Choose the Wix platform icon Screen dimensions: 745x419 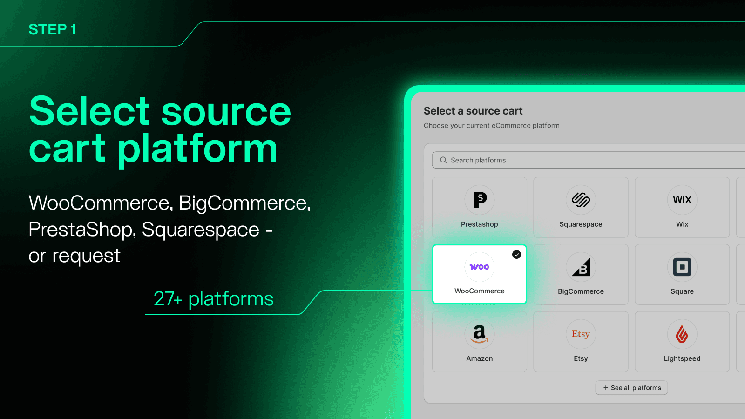(682, 200)
